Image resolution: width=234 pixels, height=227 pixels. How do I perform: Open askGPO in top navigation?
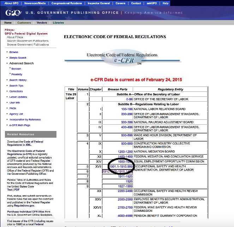[x=152, y=3]
